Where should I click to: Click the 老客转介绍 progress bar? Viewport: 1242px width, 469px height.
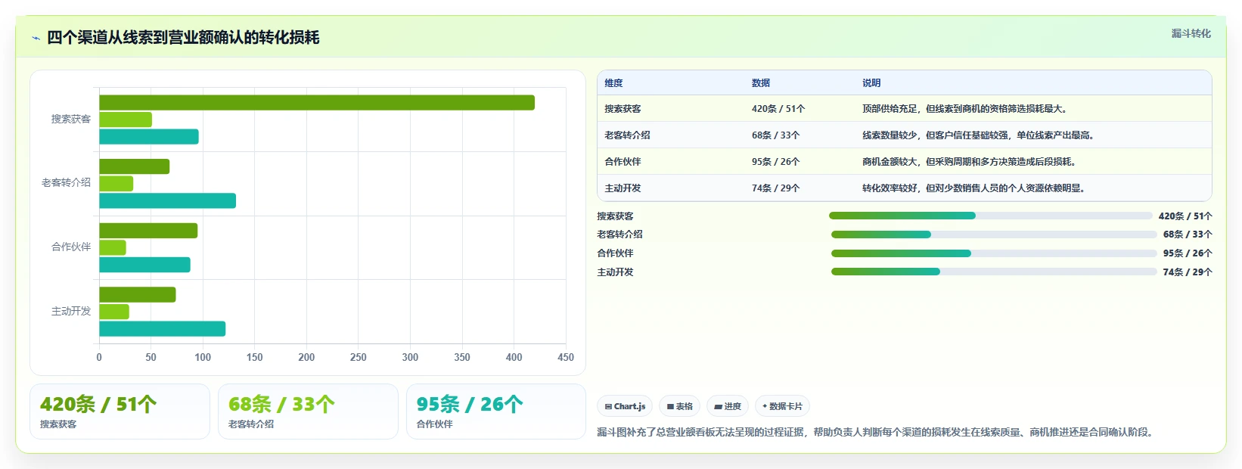994,234
